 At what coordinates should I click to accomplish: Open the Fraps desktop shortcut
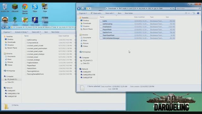(x=45, y=8)
